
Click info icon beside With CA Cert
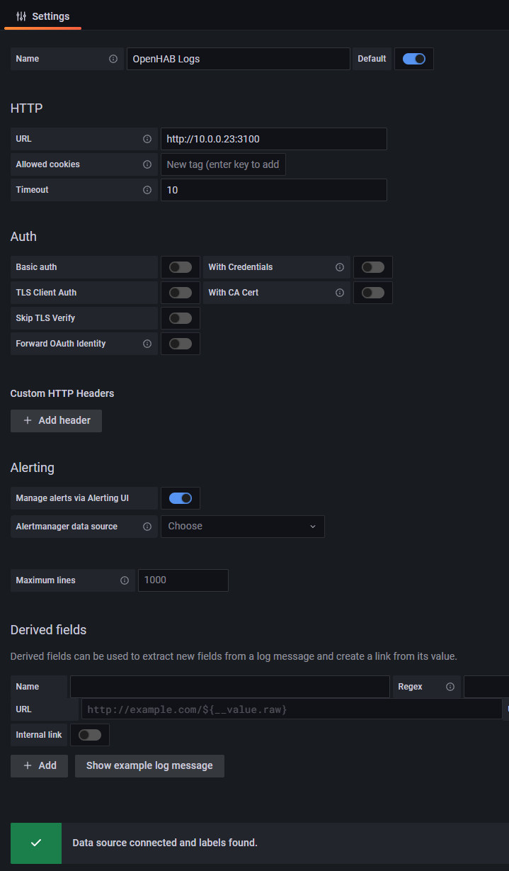[x=340, y=293]
